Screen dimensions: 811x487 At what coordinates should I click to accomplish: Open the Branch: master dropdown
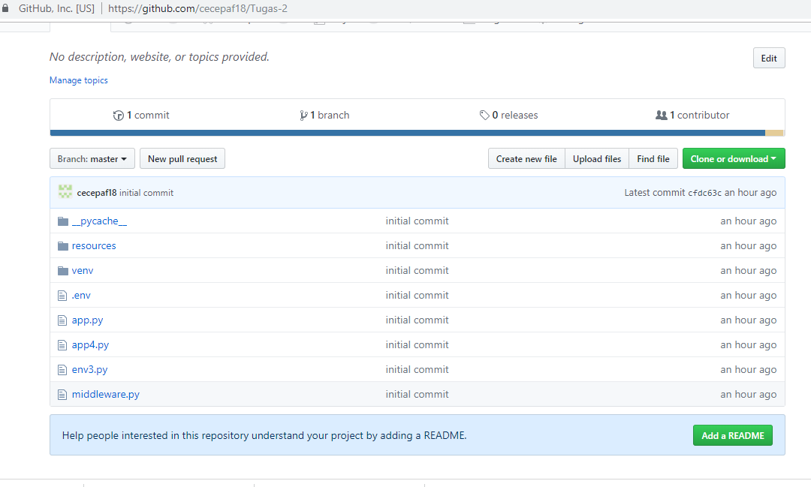coord(92,159)
